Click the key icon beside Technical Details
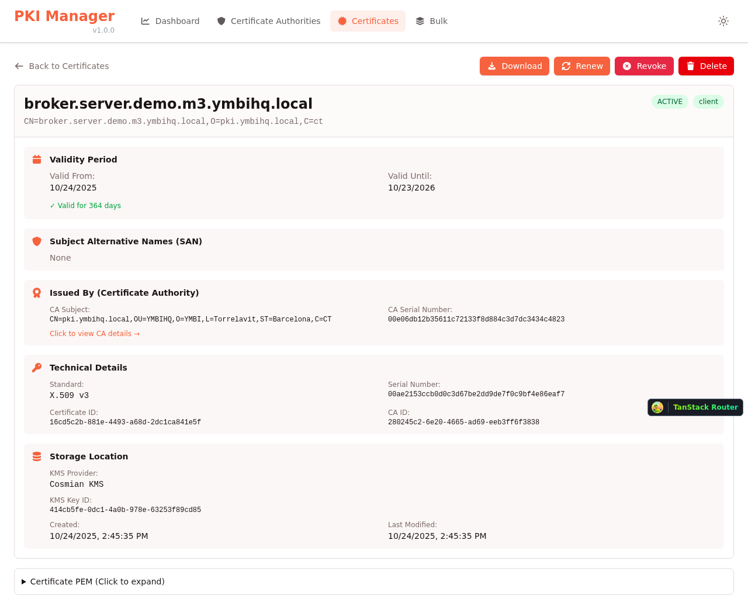Viewport: 748px width, 609px height. pos(37,368)
